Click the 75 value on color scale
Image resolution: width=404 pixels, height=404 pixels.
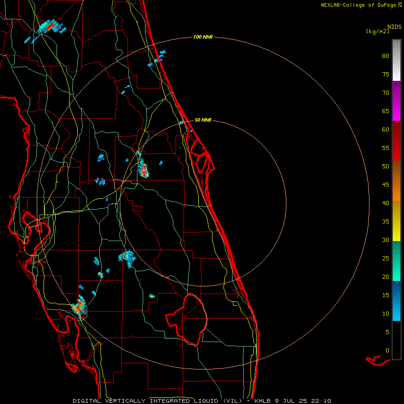point(386,74)
